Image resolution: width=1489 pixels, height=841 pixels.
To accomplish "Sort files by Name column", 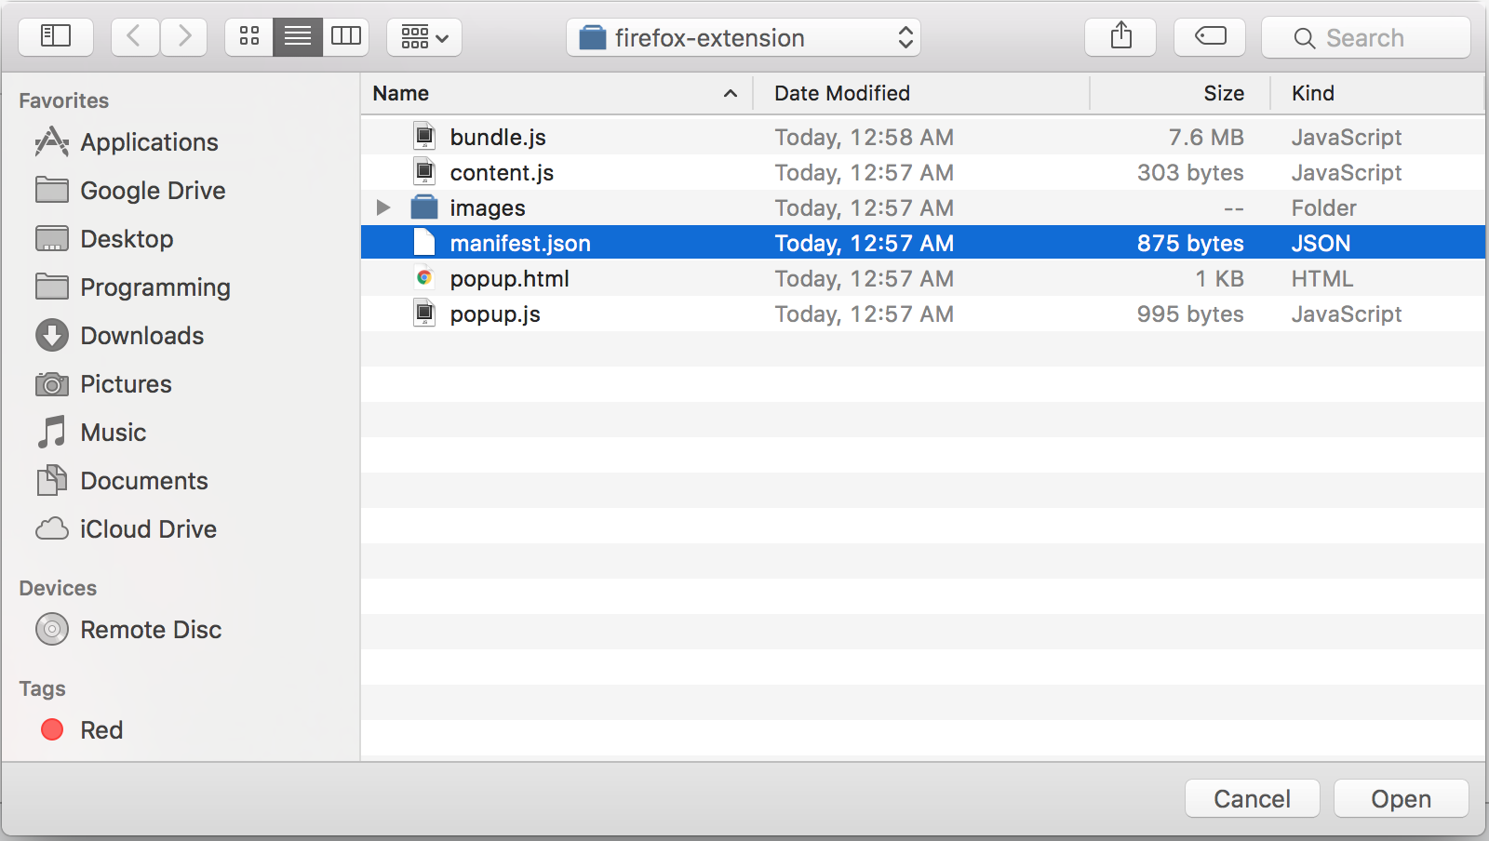I will tap(557, 93).
